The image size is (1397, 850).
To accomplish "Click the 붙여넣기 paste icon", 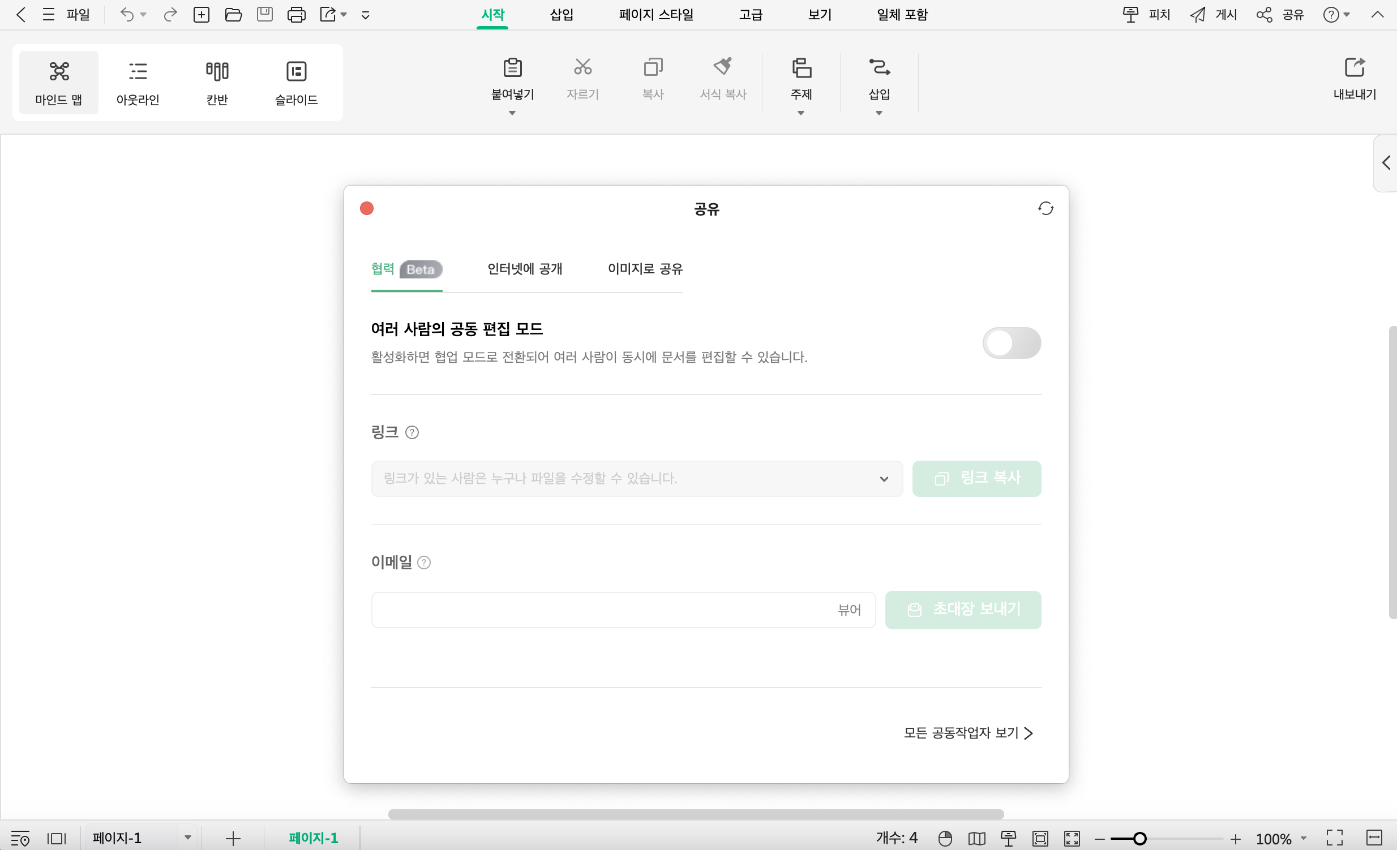I will [512, 68].
